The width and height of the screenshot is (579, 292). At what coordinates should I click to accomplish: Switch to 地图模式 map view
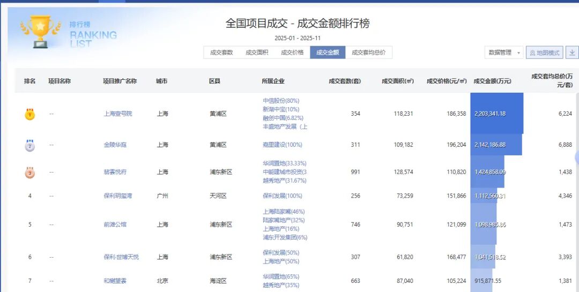(544, 53)
